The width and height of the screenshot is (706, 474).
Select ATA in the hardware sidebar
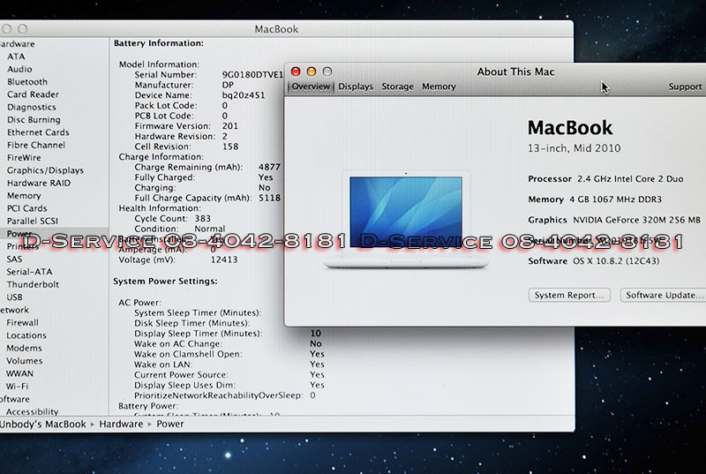click(16, 56)
